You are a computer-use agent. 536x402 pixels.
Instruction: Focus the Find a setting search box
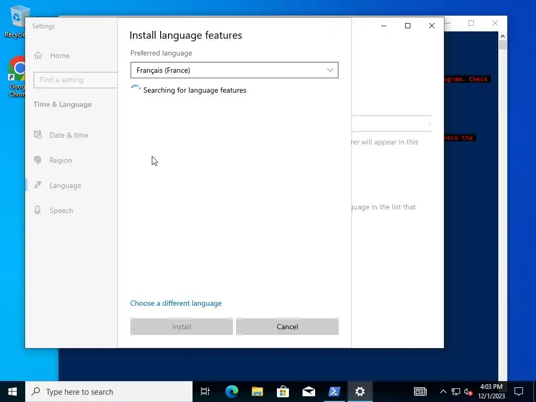click(x=75, y=80)
